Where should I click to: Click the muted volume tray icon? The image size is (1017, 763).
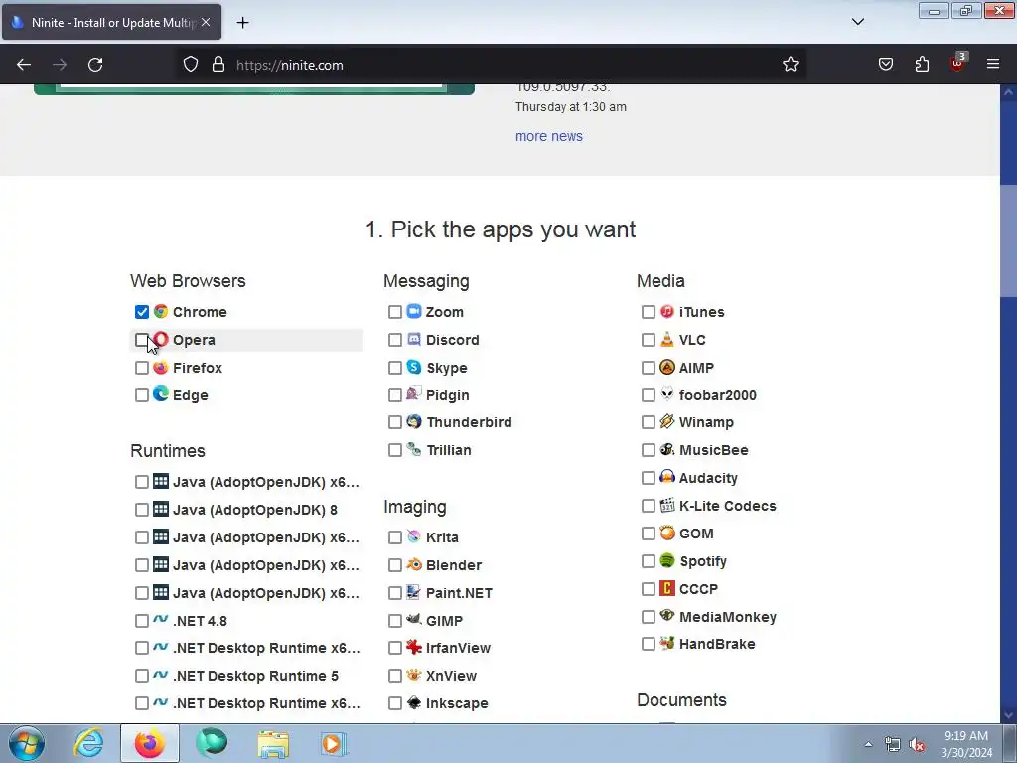click(x=917, y=745)
